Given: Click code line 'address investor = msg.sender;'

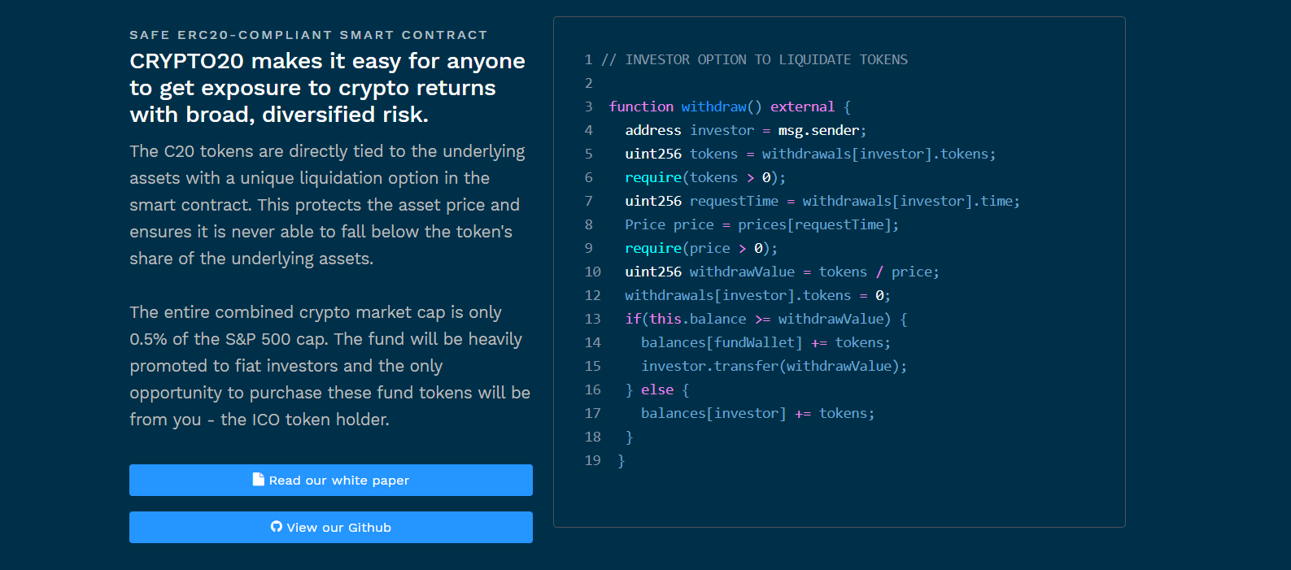Looking at the screenshot, I should click(x=746, y=130).
